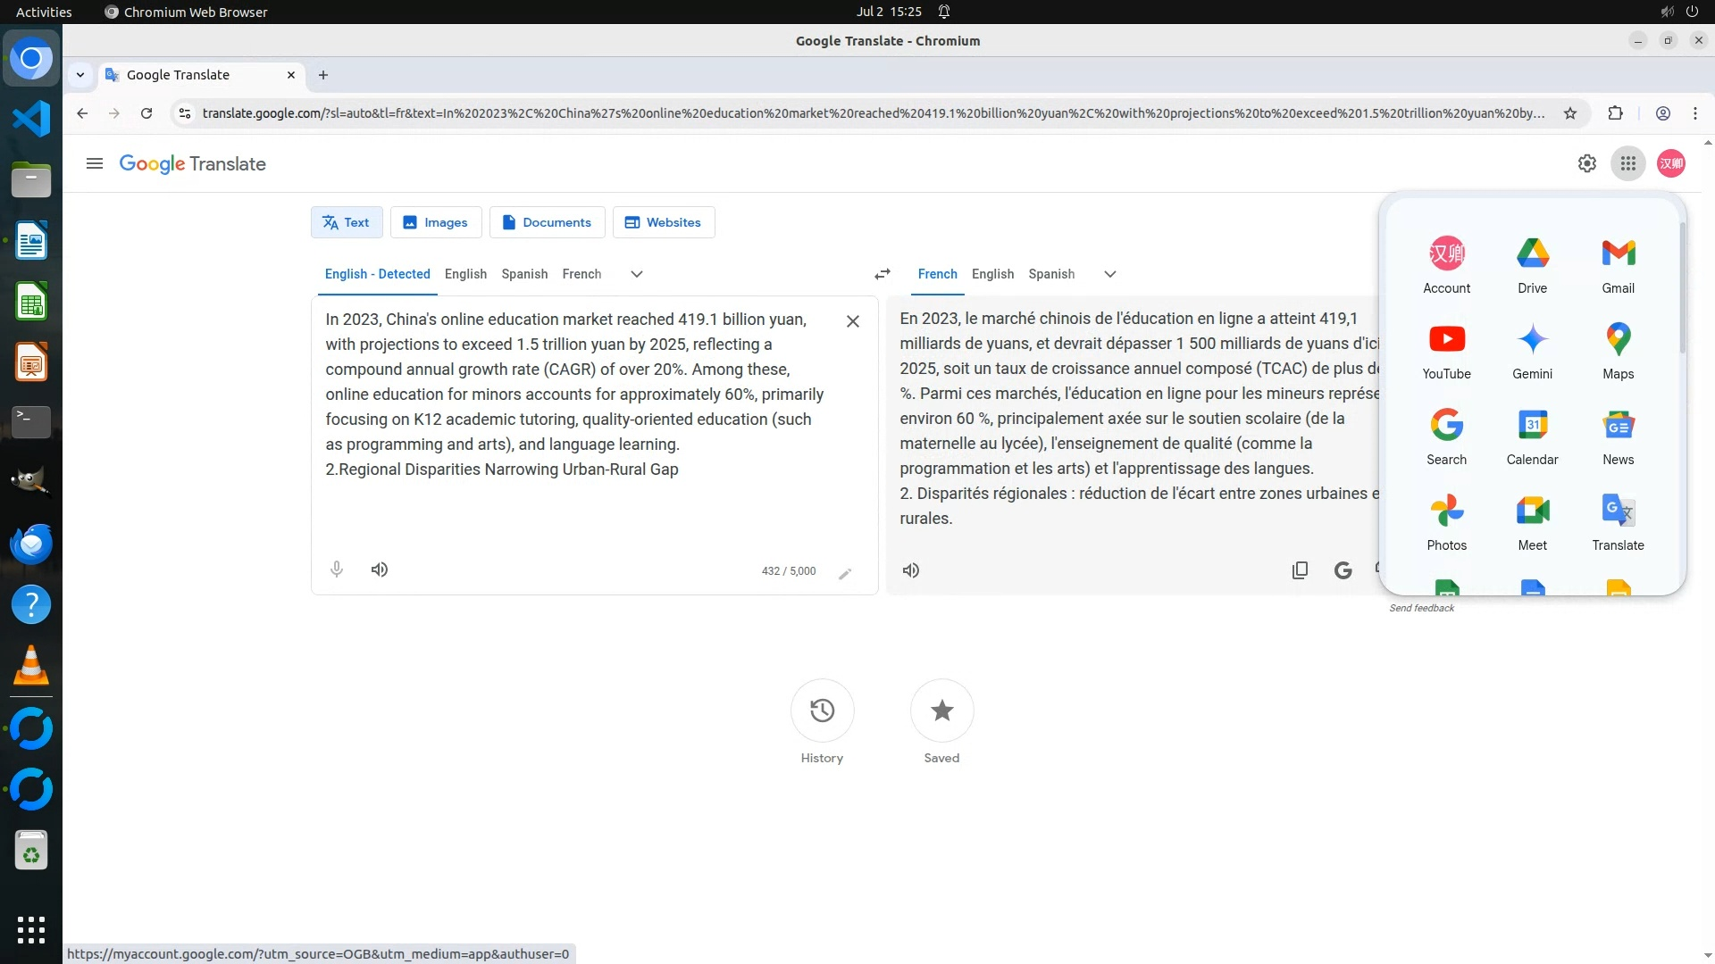
Task: Copy the French translation
Action: (x=1300, y=570)
